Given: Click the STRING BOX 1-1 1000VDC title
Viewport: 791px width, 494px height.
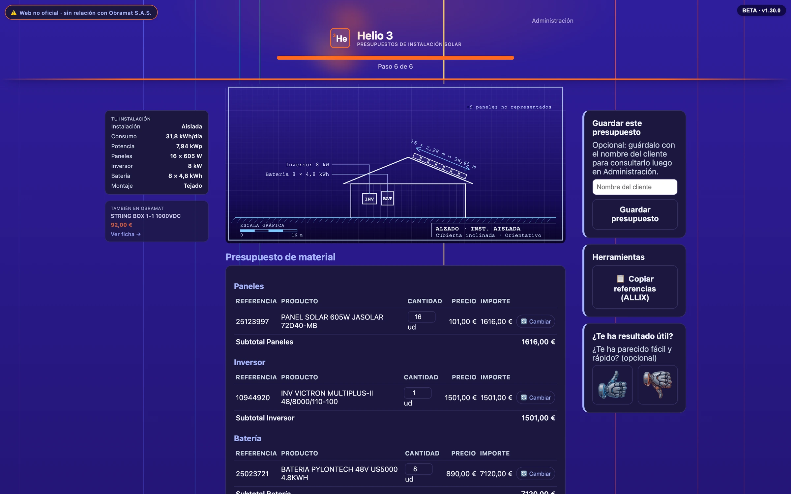Looking at the screenshot, I should (x=146, y=216).
